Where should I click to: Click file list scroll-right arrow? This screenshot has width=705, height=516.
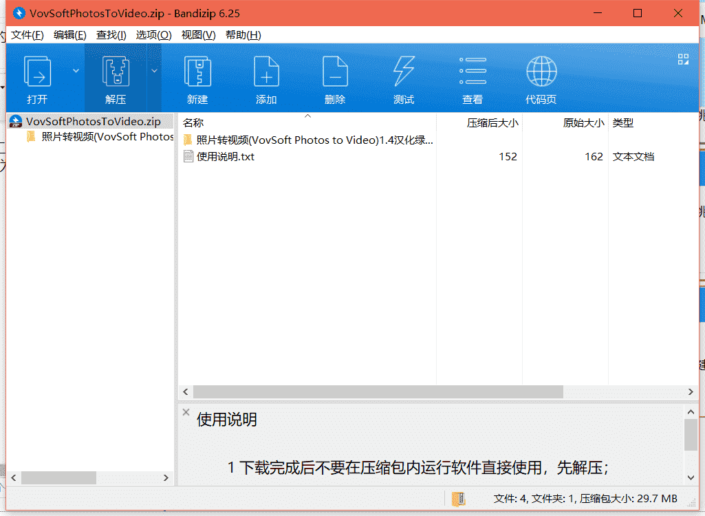[691, 392]
